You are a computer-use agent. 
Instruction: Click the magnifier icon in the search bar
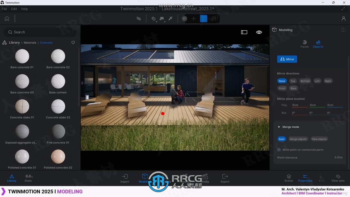[10, 32]
